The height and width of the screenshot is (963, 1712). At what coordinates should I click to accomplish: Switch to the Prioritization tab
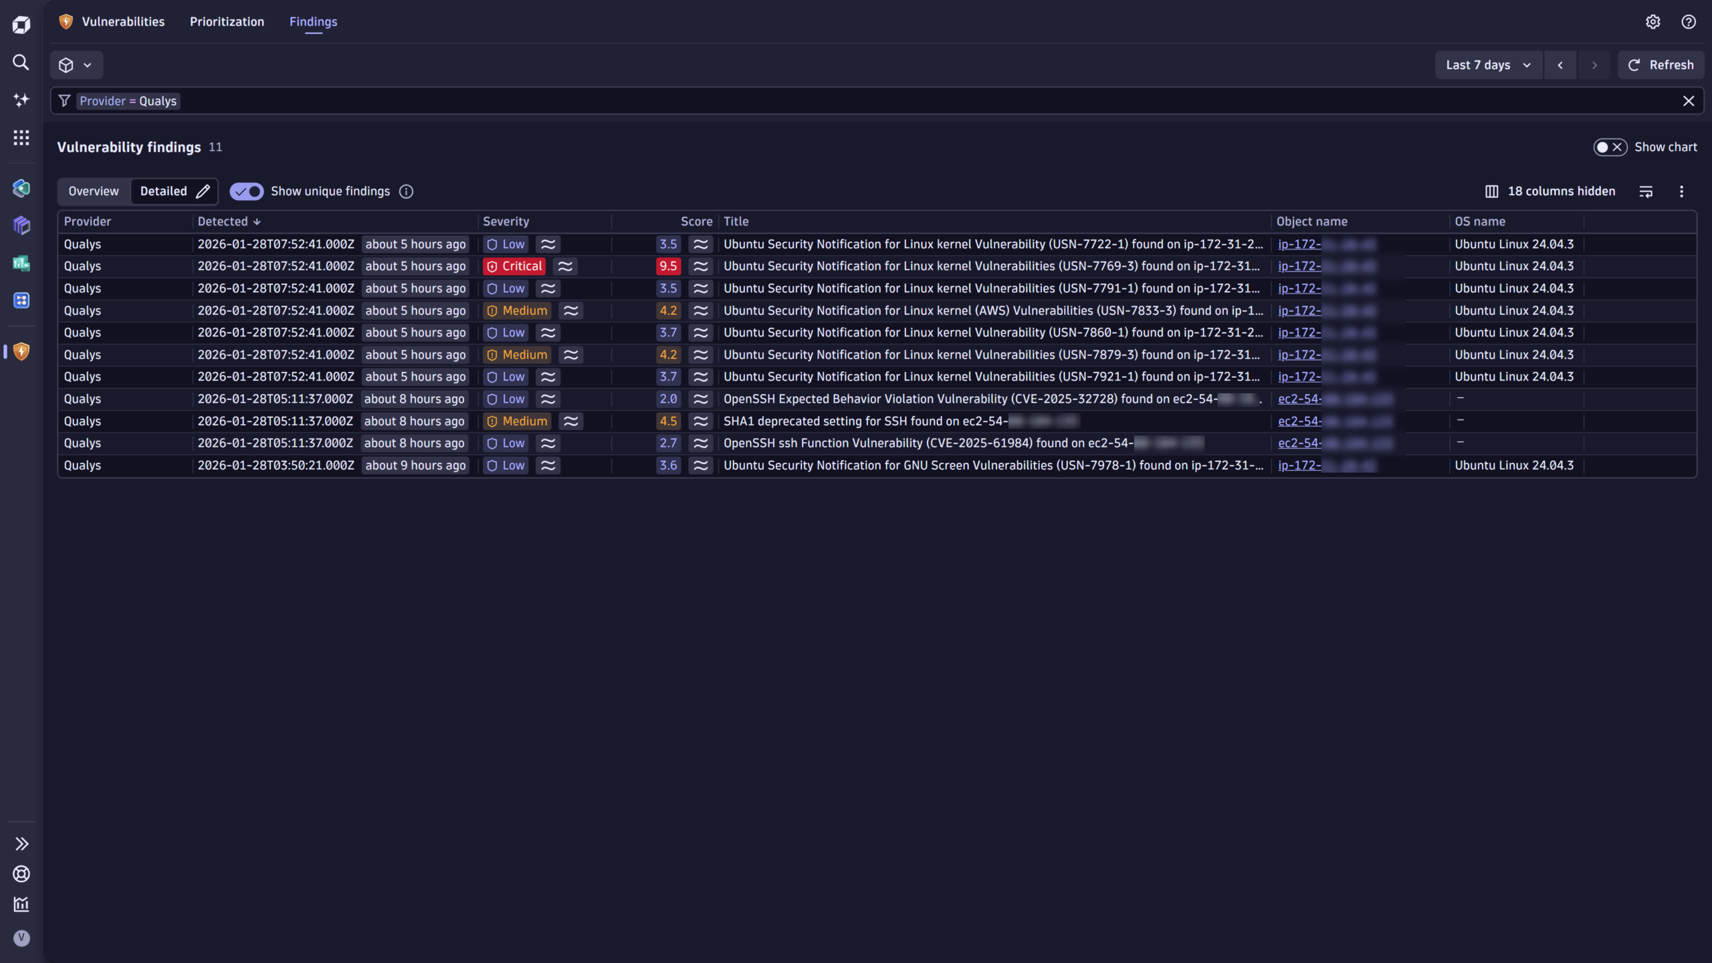coord(227,21)
